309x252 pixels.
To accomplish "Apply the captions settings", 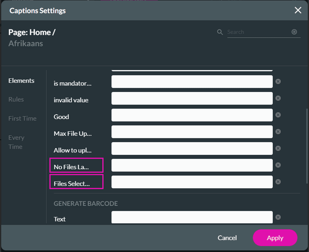I will (x=275, y=238).
